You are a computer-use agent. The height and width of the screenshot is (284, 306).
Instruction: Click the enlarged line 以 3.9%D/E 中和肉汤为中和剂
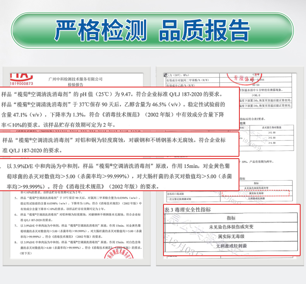118,166
